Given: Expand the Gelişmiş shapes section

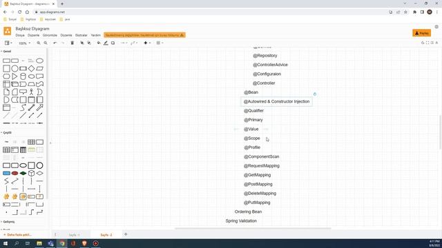Looking at the screenshot, I should (8, 222).
